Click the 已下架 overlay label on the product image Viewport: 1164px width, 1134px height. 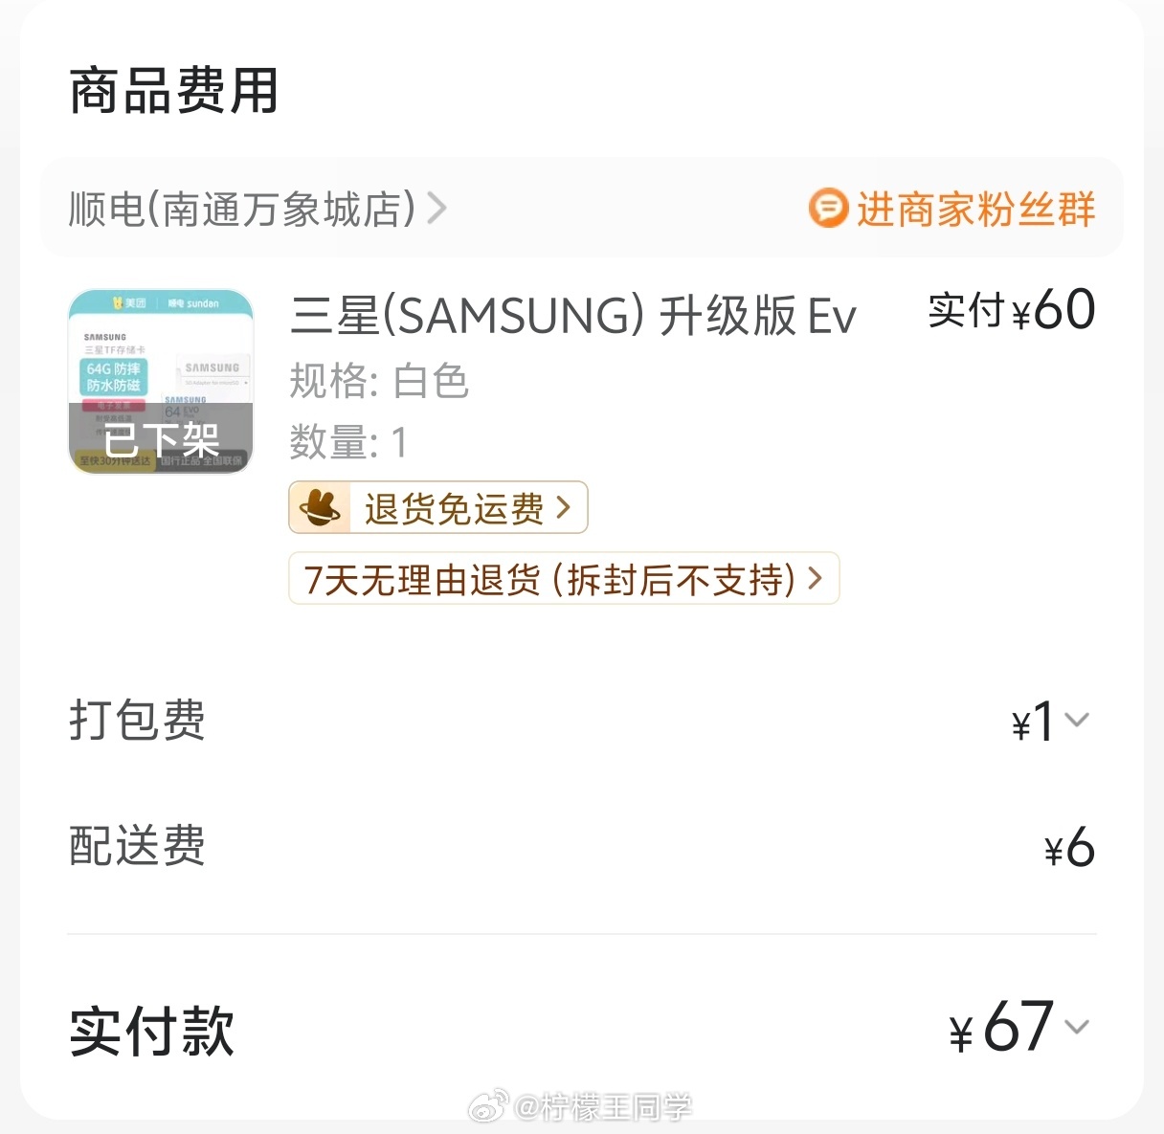pyautogui.click(x=163, y=439)
